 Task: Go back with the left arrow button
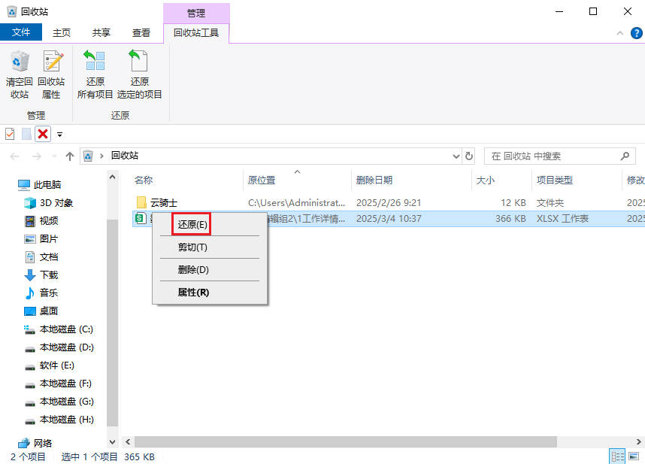point(15,156)
